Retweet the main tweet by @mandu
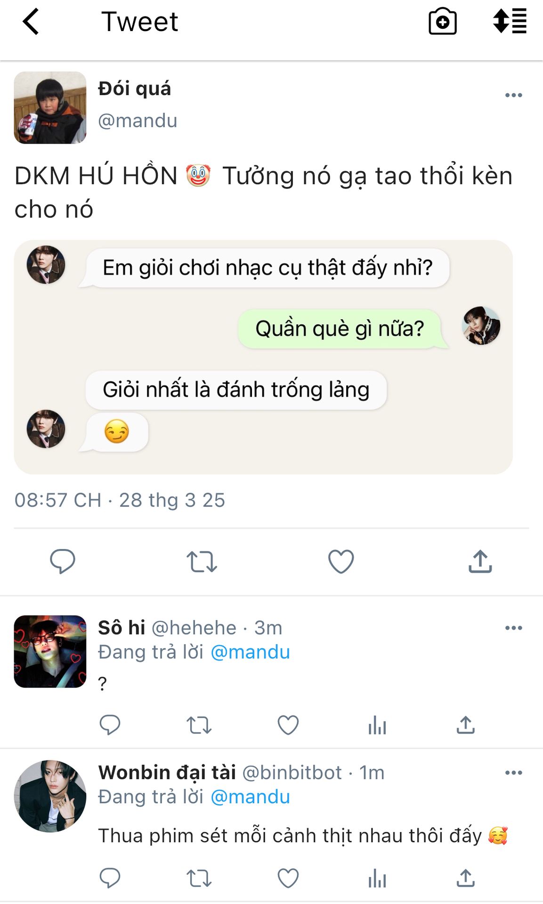Screen dimensions: 543x904 202,561
